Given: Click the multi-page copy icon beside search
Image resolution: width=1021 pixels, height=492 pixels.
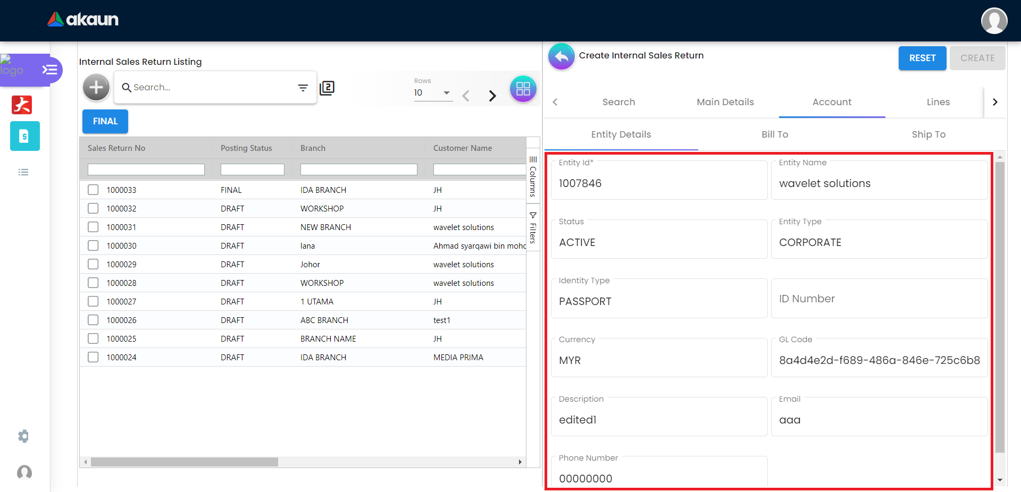Looking at the screenshot, I should (x=327, y=88).
